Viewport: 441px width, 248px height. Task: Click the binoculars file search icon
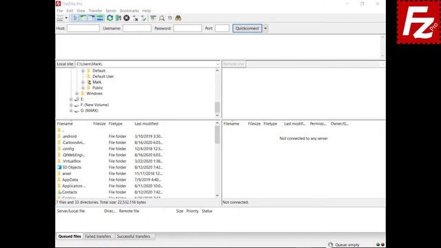[178, 18]
